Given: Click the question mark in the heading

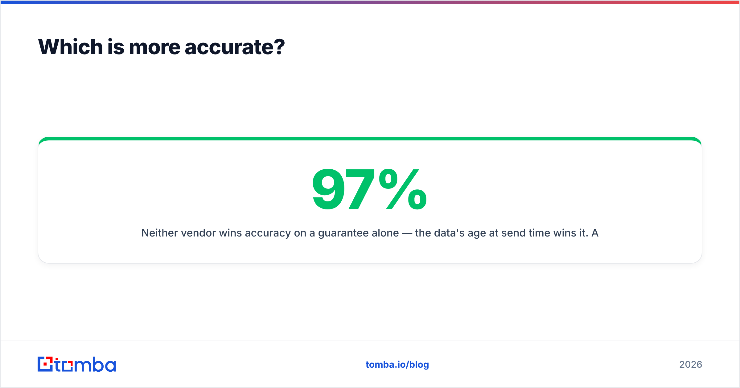Looking at the screenshot, I should tap(279, 47).
